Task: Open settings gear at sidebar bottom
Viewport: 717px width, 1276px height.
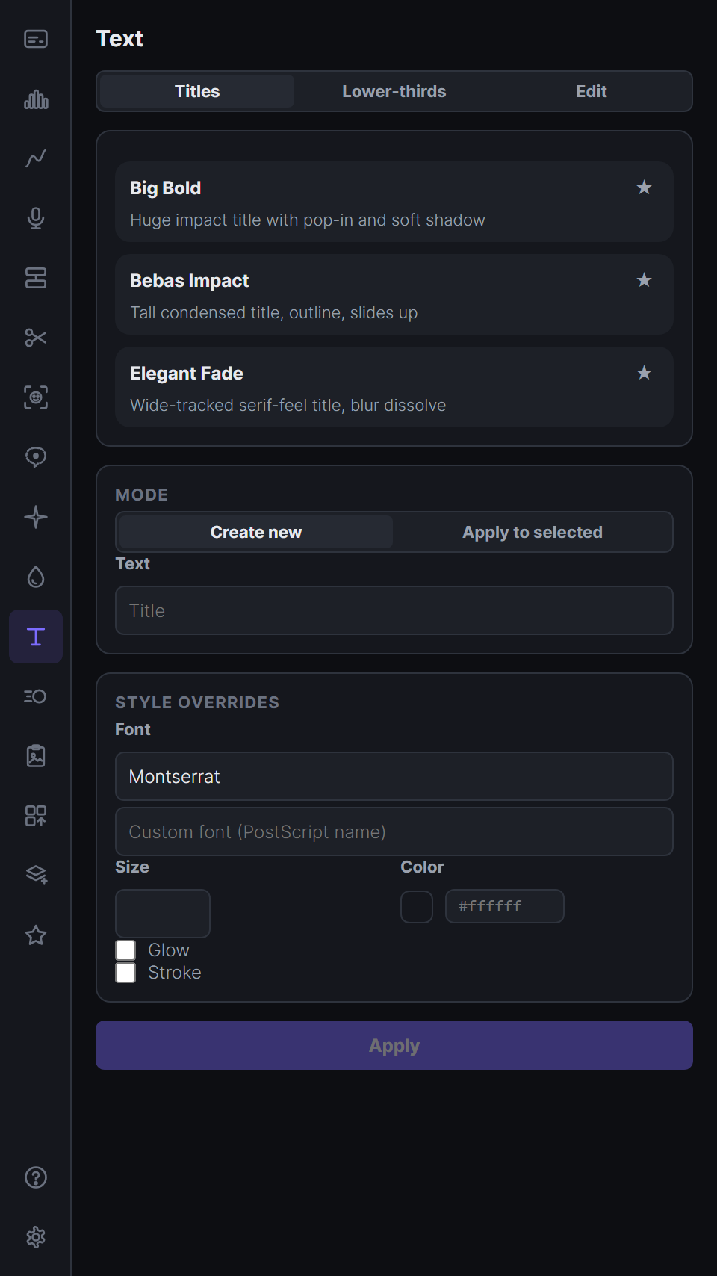Action: [36, 1237]
